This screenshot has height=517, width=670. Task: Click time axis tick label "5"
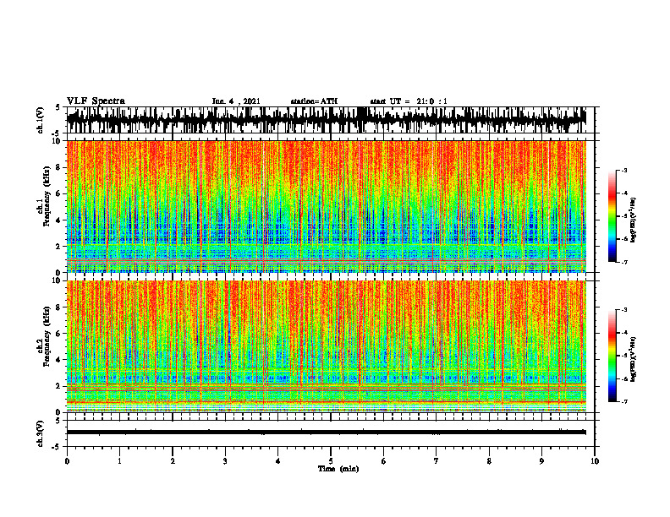click(331, 461)
